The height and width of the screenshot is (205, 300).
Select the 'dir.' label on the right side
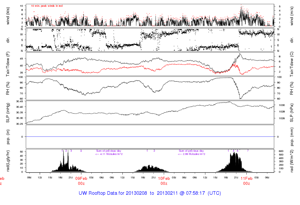tap(292, 40)
